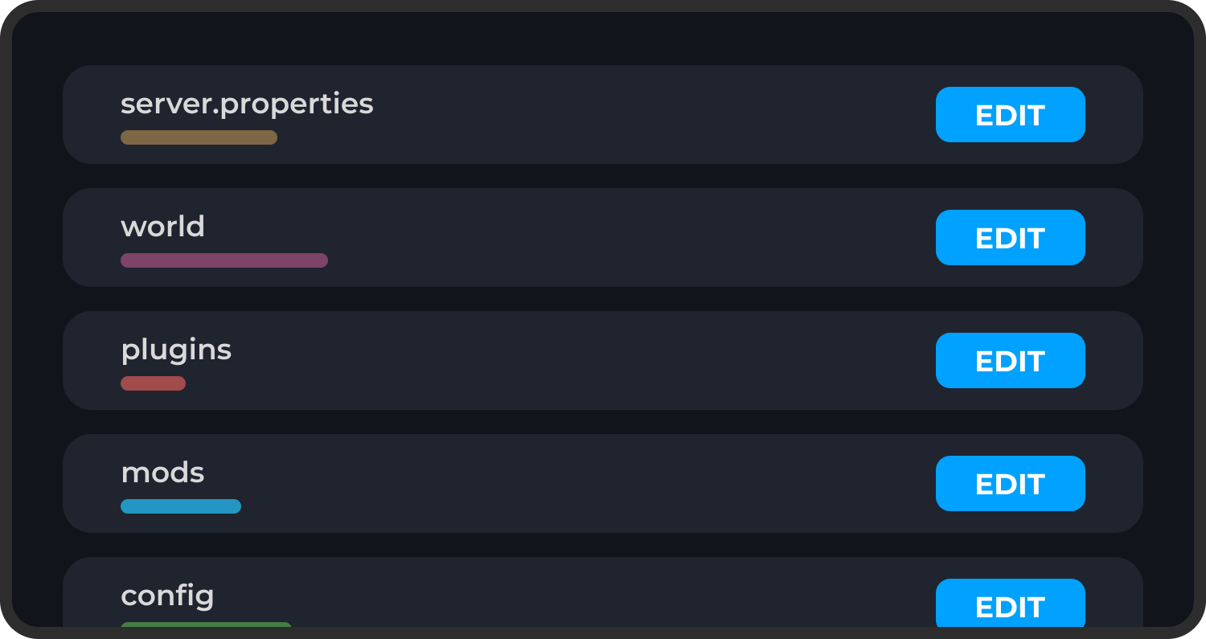Click the world folder label

coord(162,227)
